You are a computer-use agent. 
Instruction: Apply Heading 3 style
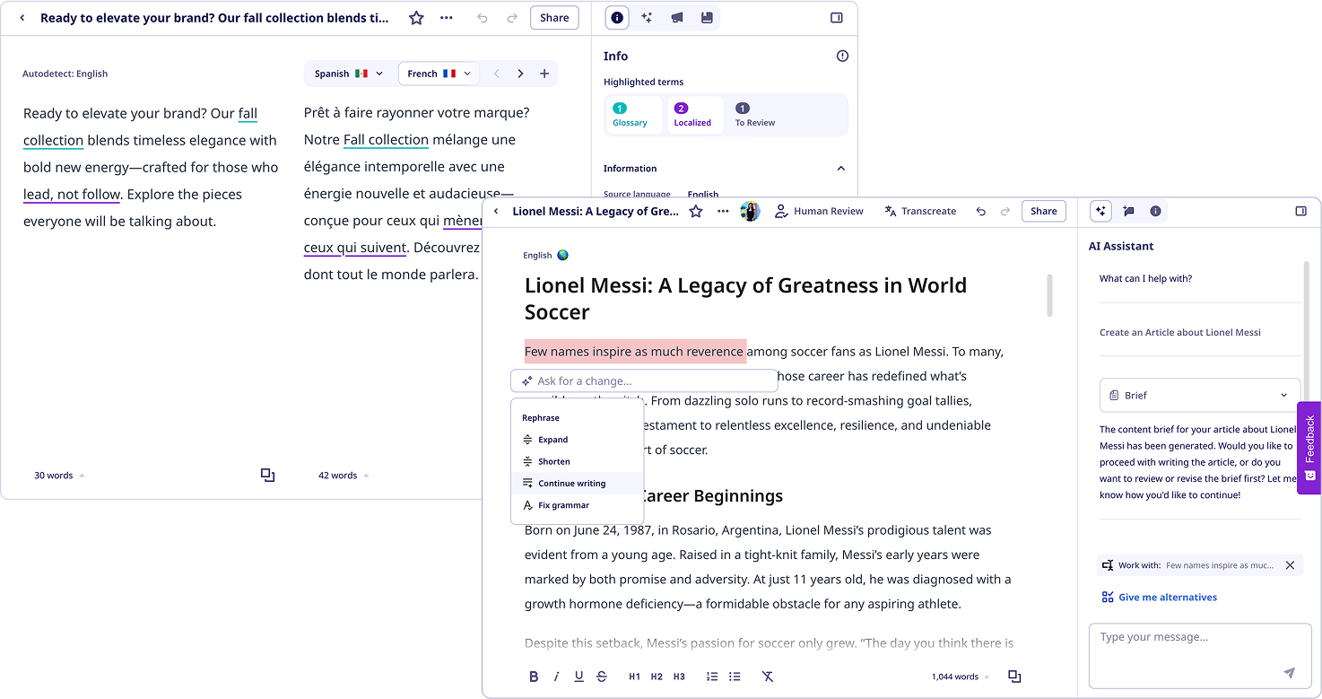click(679, 677)
